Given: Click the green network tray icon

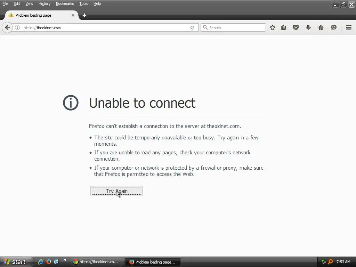Looking at the screenshot, I should click(324, 262).
